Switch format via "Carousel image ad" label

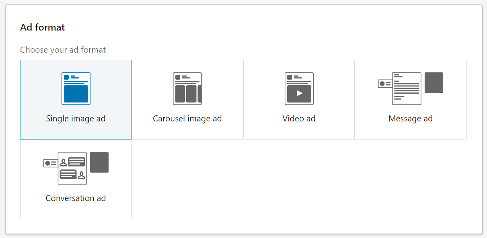[187, 119]
